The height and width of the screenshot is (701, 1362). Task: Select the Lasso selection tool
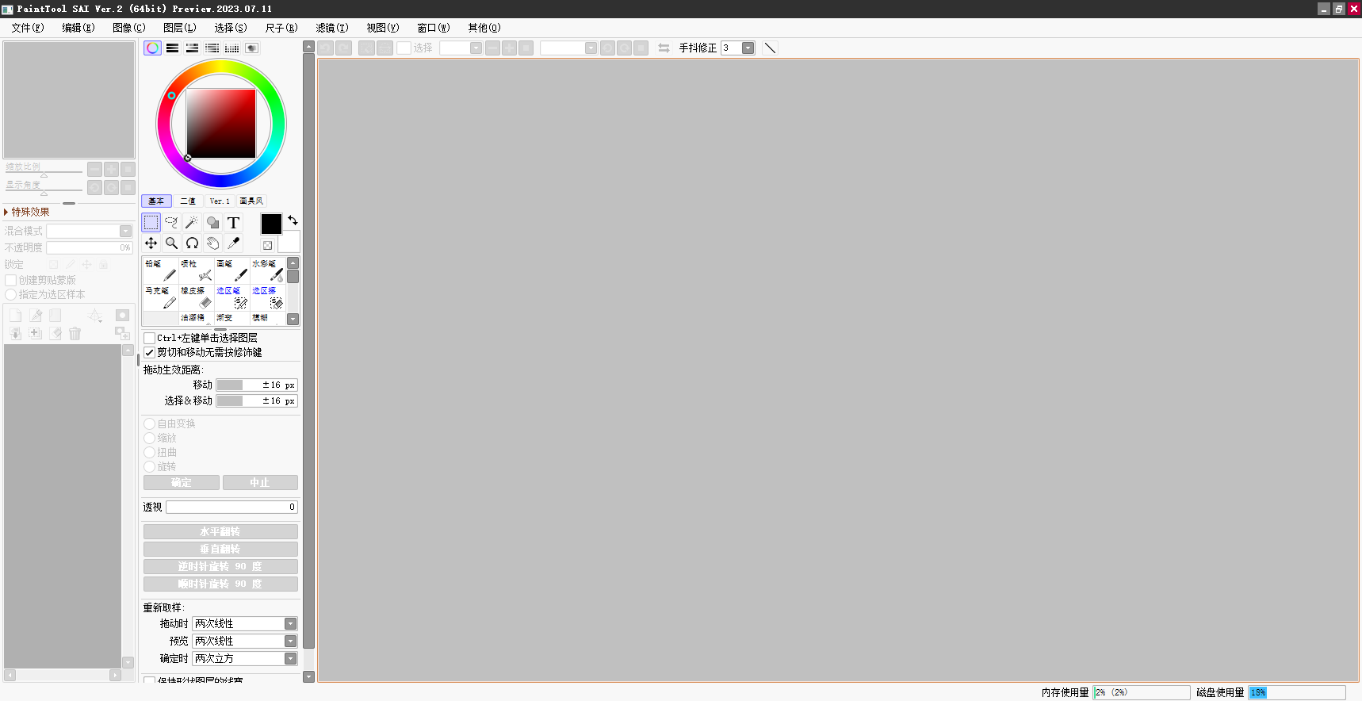tap(171, 223)
